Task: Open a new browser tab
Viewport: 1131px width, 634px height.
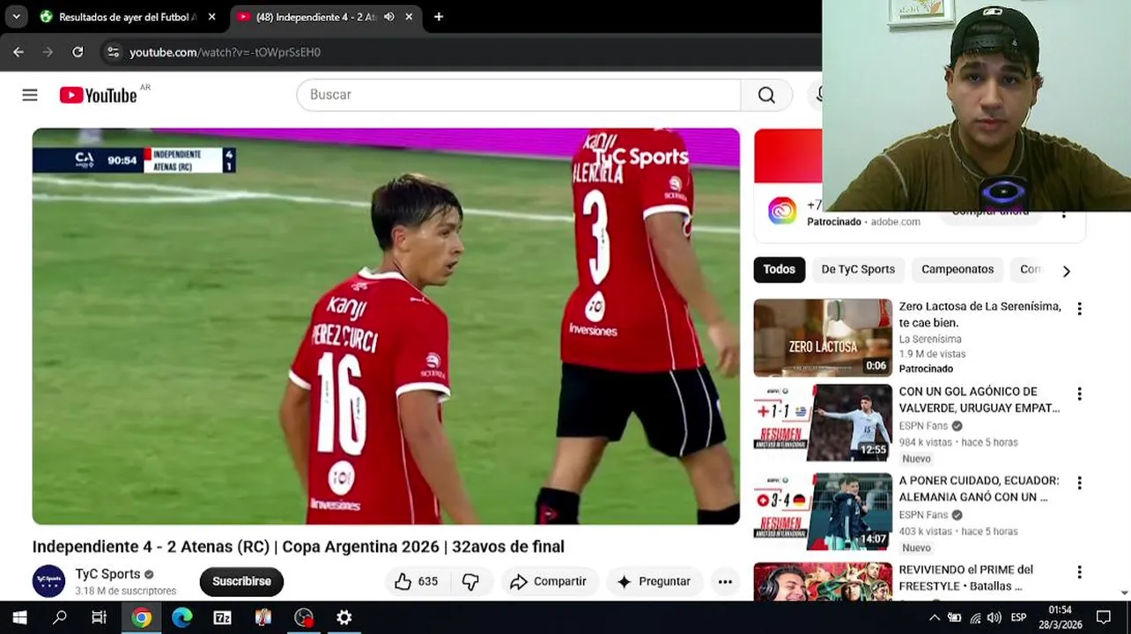Action: point(439,17)
